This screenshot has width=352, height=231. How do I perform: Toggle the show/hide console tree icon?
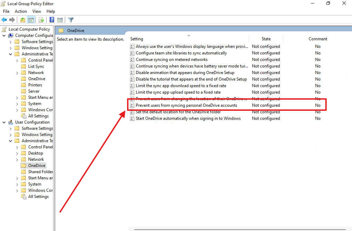tap(31, 20)
